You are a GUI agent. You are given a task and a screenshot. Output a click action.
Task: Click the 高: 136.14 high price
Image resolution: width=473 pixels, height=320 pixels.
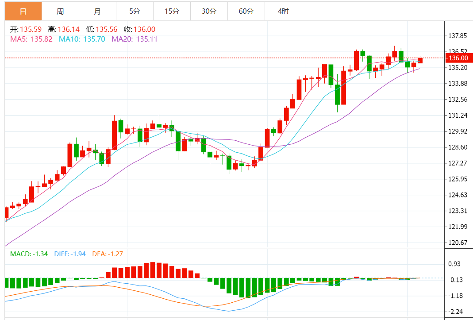(64, 29)
